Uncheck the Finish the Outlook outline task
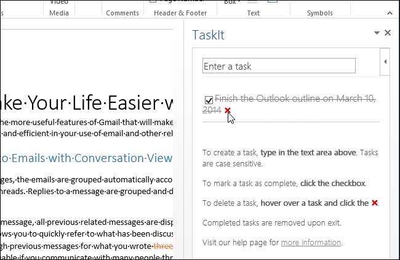This screenshot has width=400, height=260. coord(209,99)
